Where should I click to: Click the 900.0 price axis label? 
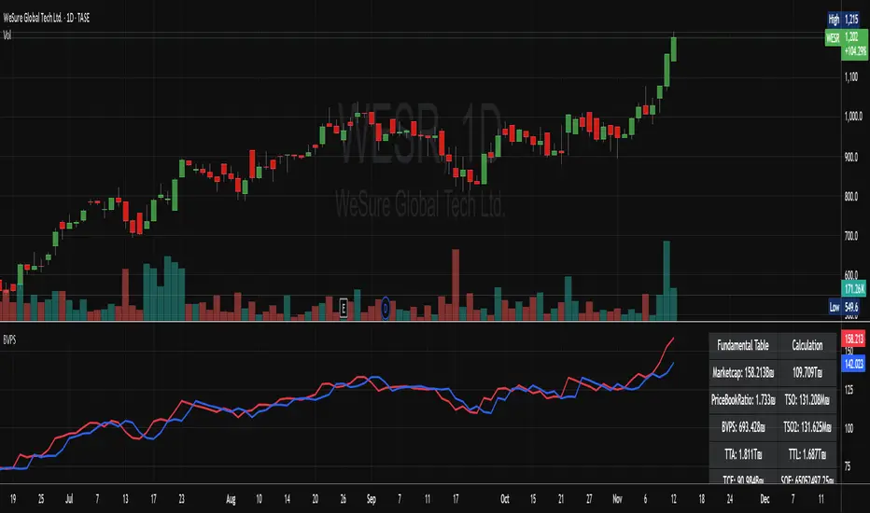click(851, 157)
